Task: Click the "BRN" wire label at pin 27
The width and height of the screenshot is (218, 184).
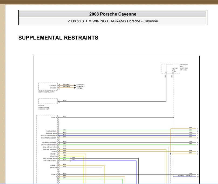Action: (65, 176)
